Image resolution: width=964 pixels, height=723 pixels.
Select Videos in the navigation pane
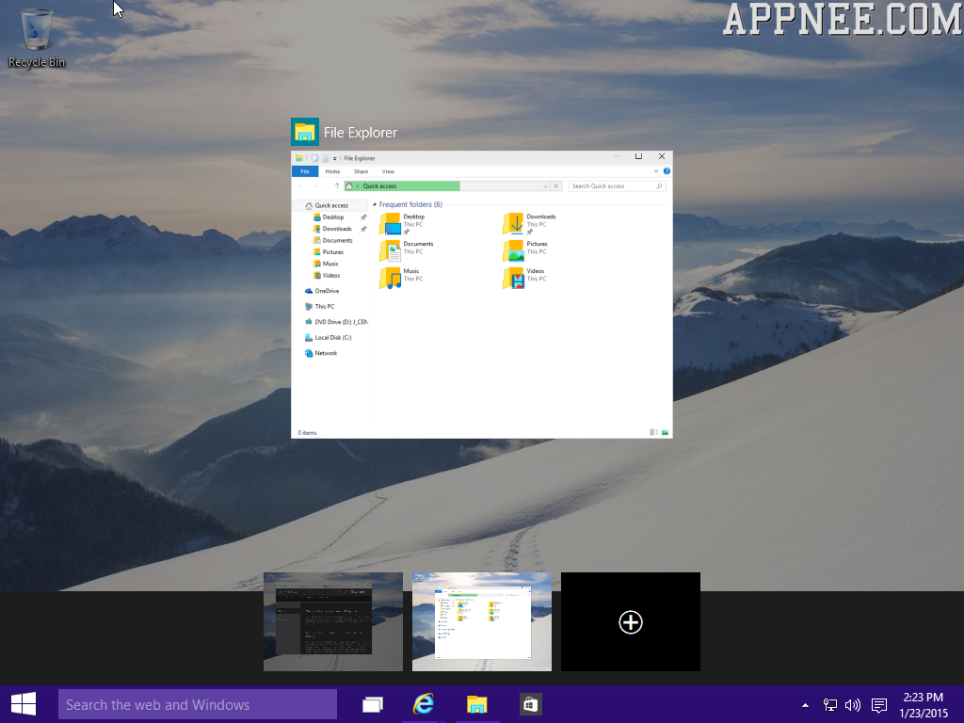[330, 276]
